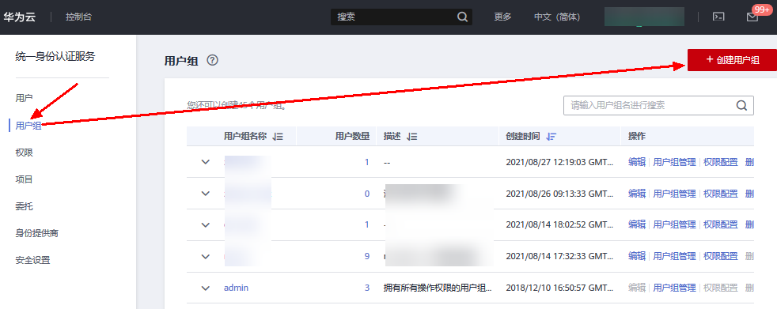Click 编辑 for the 2021/08/27 group
The height and width of the screenshot is (309, 777).
point(637,162)
